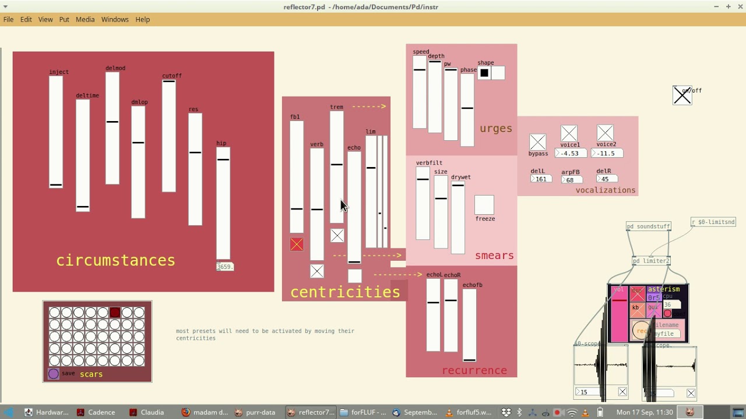Screen dimensions: 746x419
Task: Toggle the crossed box under verb slider
Action: 317,271
